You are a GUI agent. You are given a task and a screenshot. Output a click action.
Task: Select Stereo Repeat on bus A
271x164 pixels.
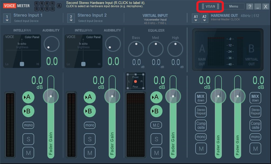coord(201,112)
